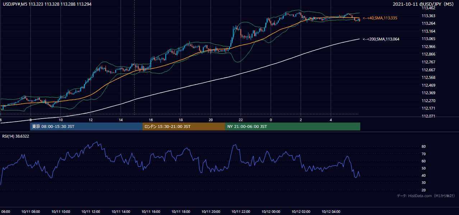Click the 10/11 18:00 bottom timestamp
Image resolution: width=459 pixels, height=215 pixels.
pyautogui.click(x=181, y=212)
